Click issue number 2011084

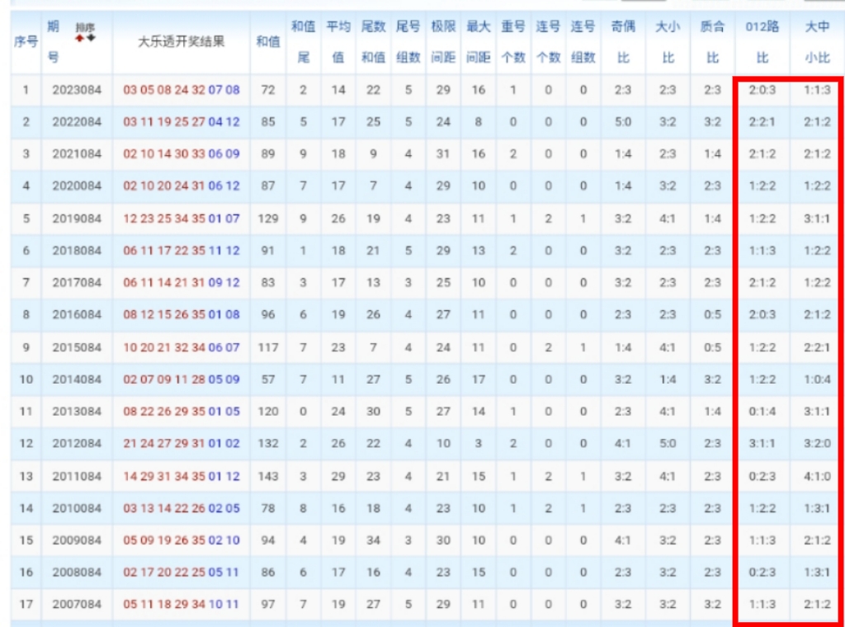click(x=77, y=476)
